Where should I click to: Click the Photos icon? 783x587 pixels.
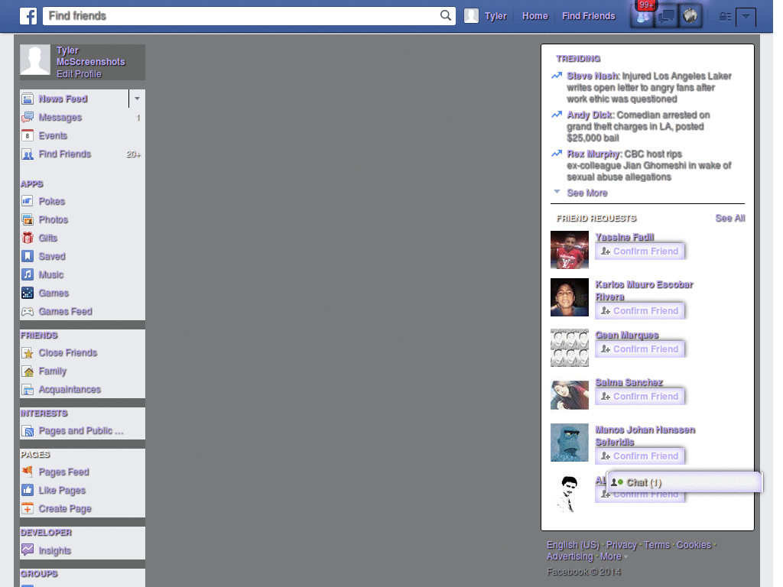(x=28, y=219)
